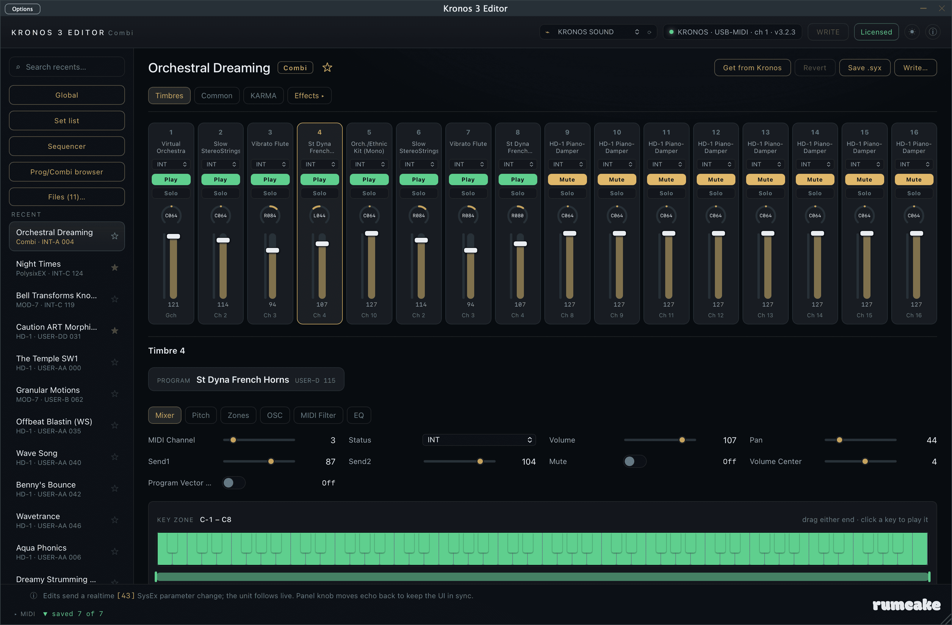Screen dimensions: 952x625
Task: Star the Aqua Phonics recent entry
Action: (115, 552)
